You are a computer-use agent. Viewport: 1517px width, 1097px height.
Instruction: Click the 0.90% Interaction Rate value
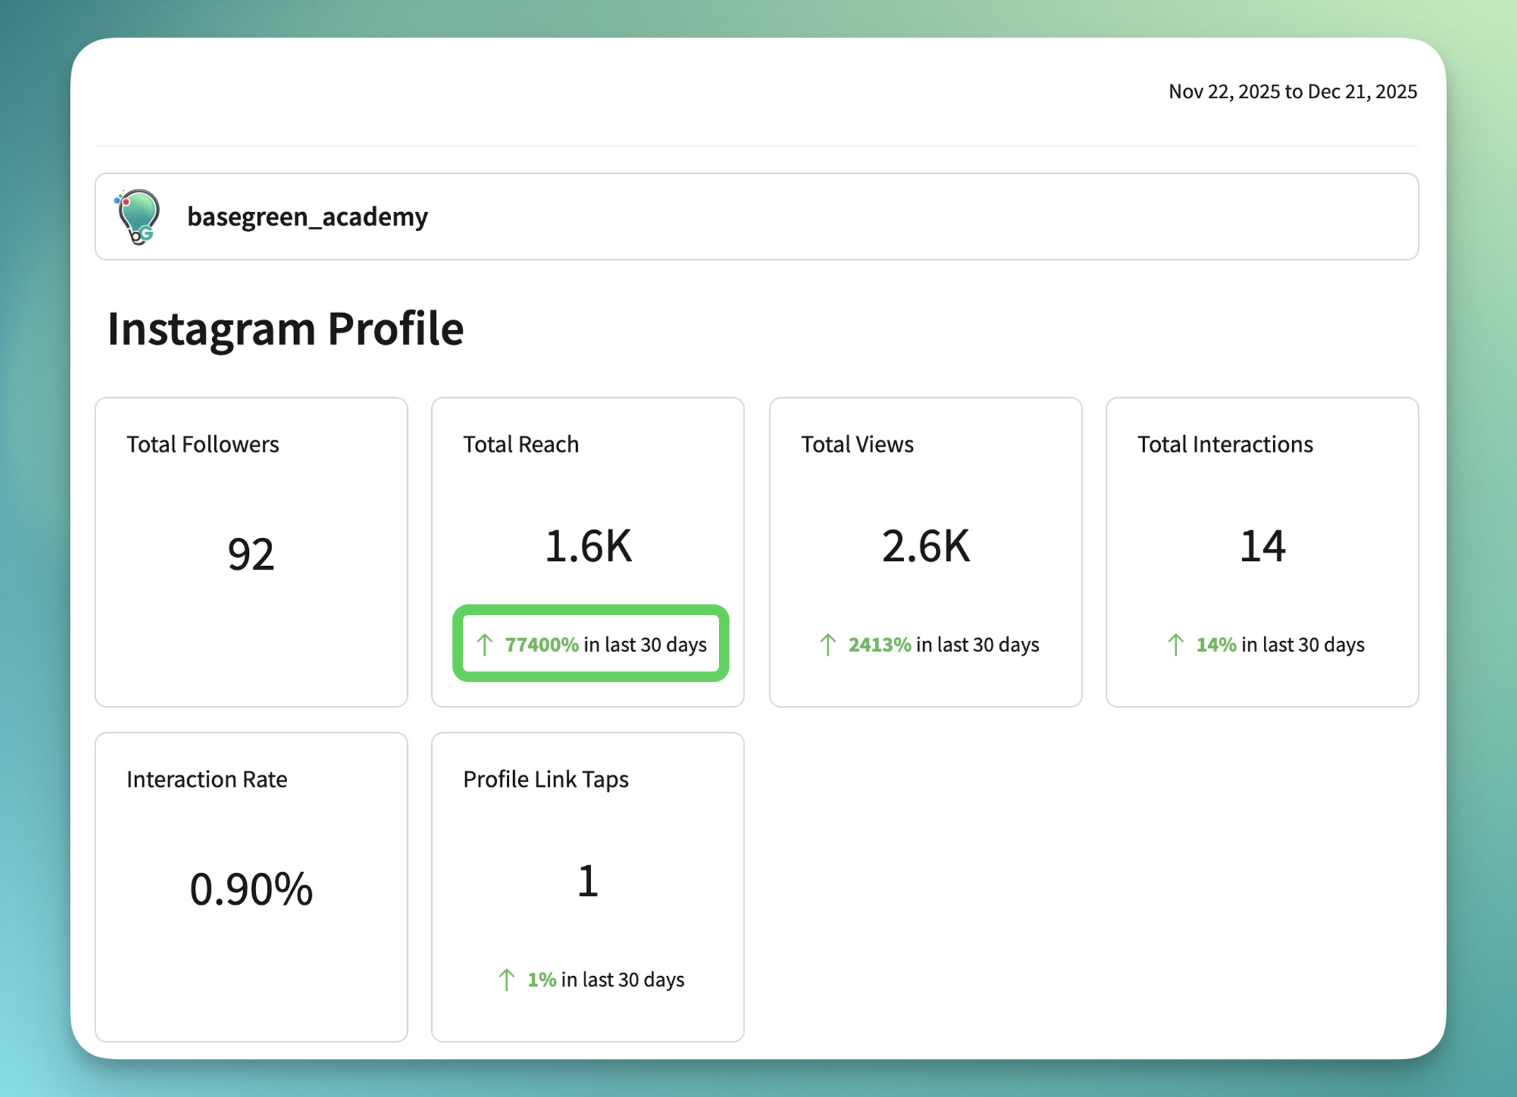(250, 888)
